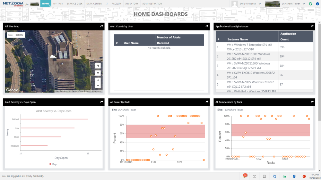Switch map to Satellite view
This screenshot has width=321, height=180.
point(20,35)
